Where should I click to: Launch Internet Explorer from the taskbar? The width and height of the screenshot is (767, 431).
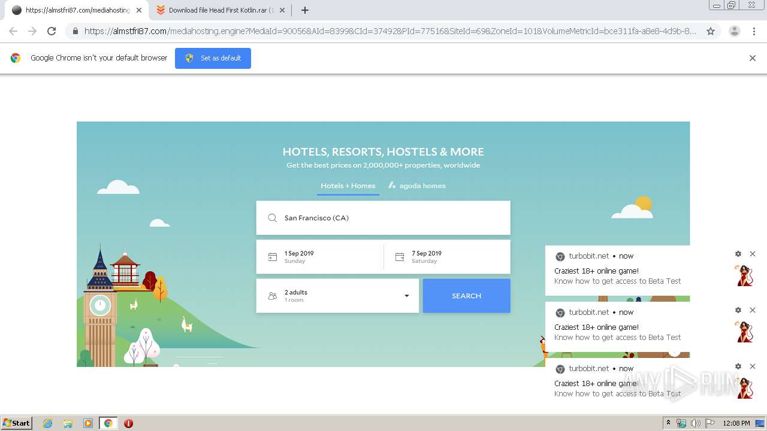[x=48, y=423]
